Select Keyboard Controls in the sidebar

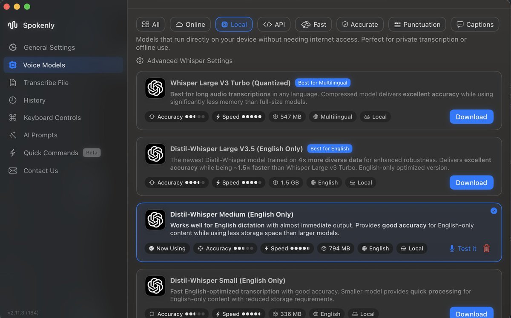pyautogui.click(x=52, y=117)
